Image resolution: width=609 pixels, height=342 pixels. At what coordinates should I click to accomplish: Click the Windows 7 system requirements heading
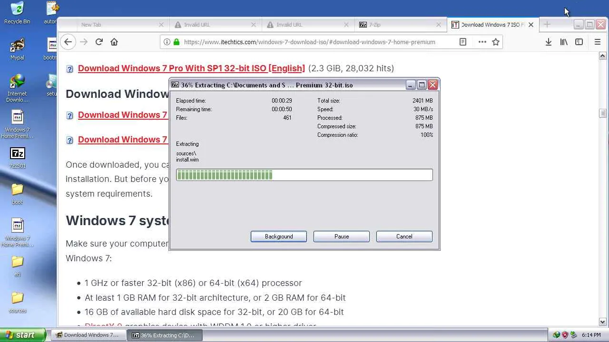click(117, 220)
